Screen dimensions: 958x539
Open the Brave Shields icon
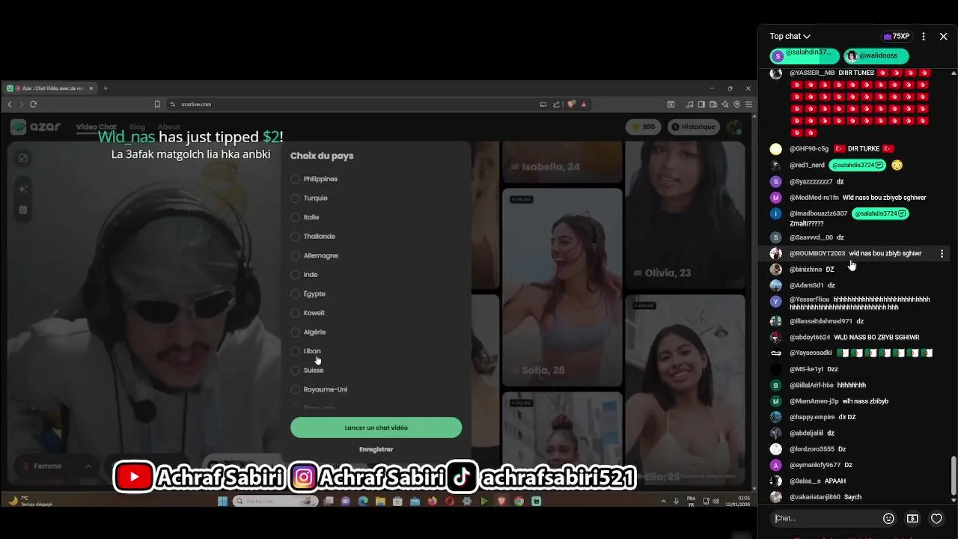[571, 104]
